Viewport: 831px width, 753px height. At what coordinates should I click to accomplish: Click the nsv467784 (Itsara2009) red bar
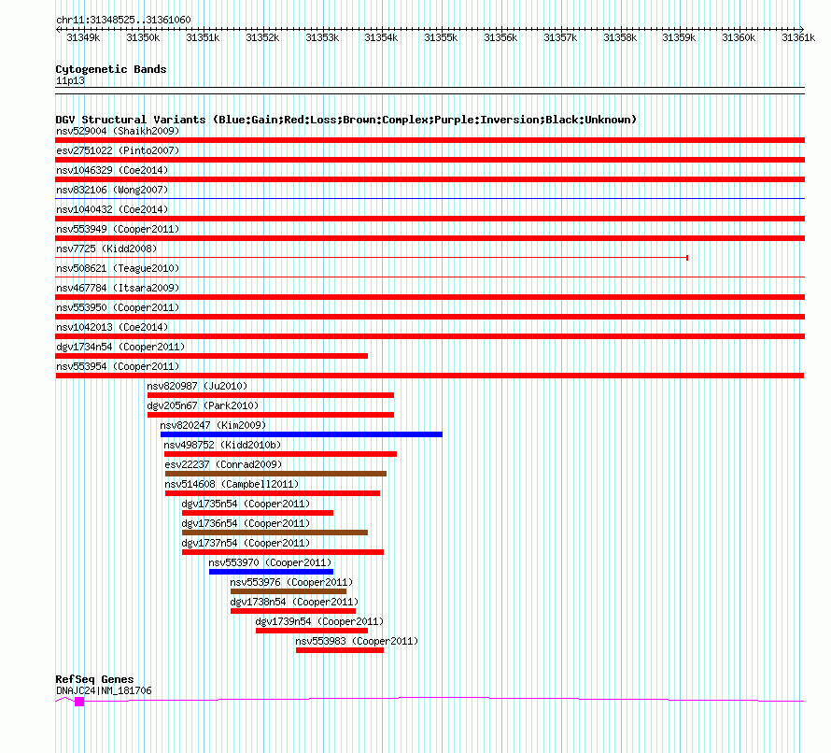tap(430, 297)
